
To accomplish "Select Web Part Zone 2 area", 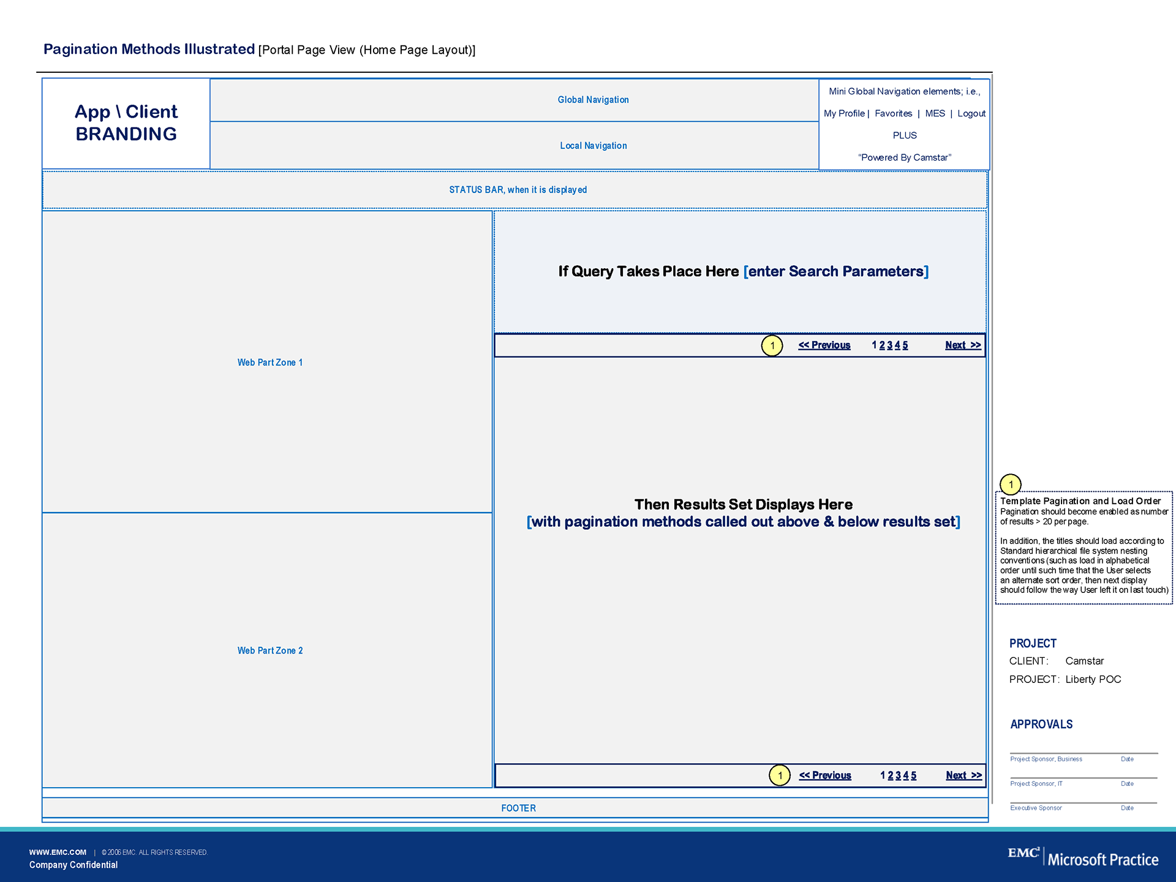I will coord(269,650).
